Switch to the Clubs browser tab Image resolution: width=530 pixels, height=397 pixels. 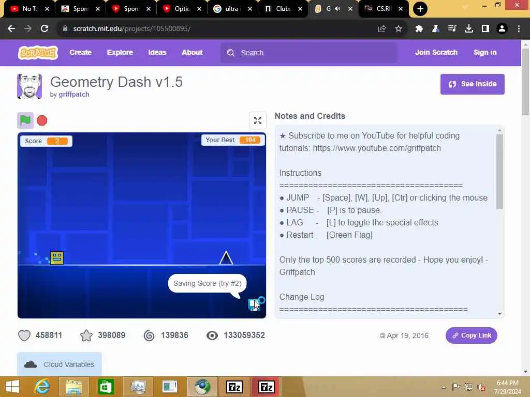click(x=283, y=9)
